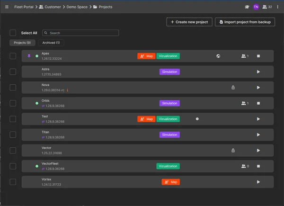Switch to the Projects (9) tab
Screen dimensions: 284x206
(22, 43)
